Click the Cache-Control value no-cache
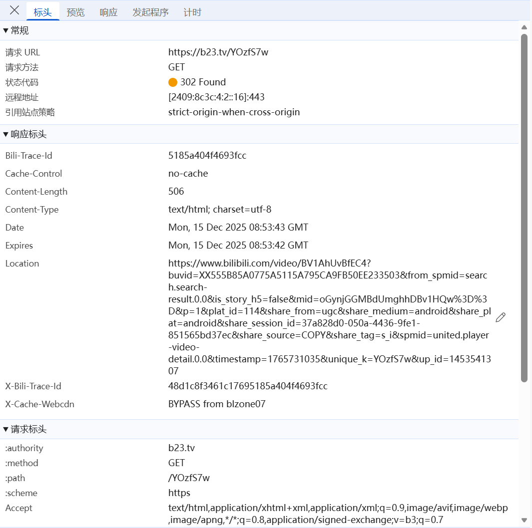This screenshot has height=528, width=532. pos(188,174)
